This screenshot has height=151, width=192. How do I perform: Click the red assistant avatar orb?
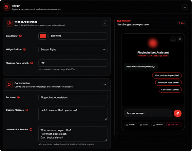click(153, 43)
